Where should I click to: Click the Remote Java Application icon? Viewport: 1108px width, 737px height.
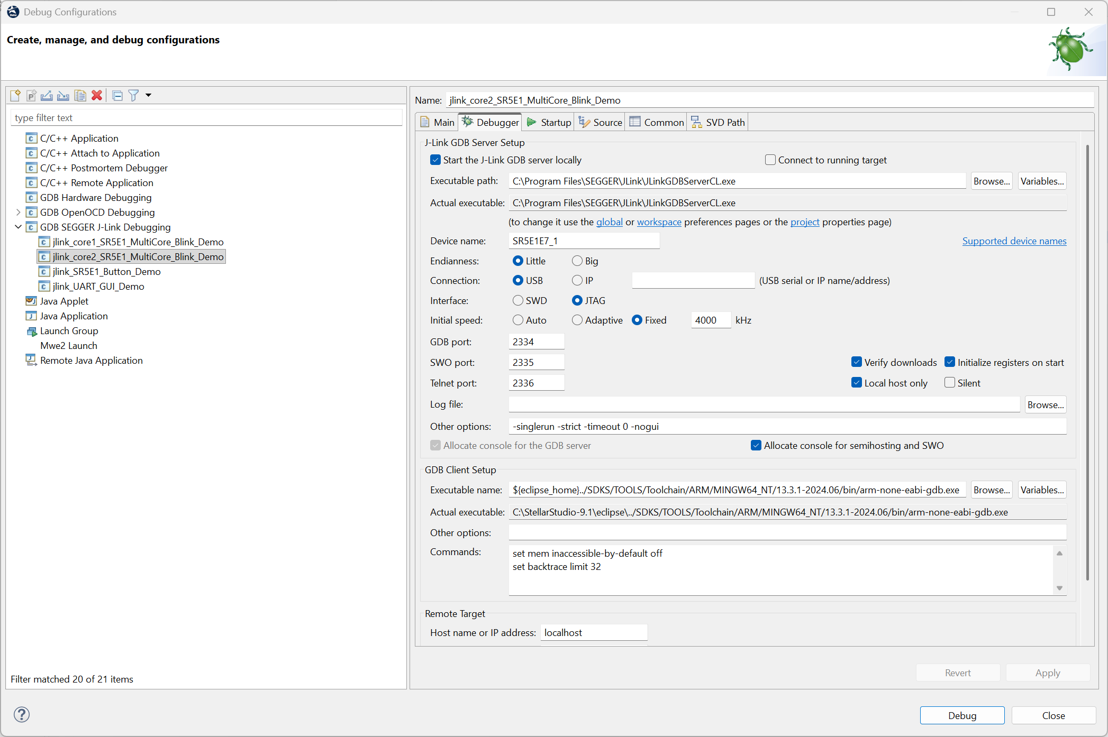(31, 361)
